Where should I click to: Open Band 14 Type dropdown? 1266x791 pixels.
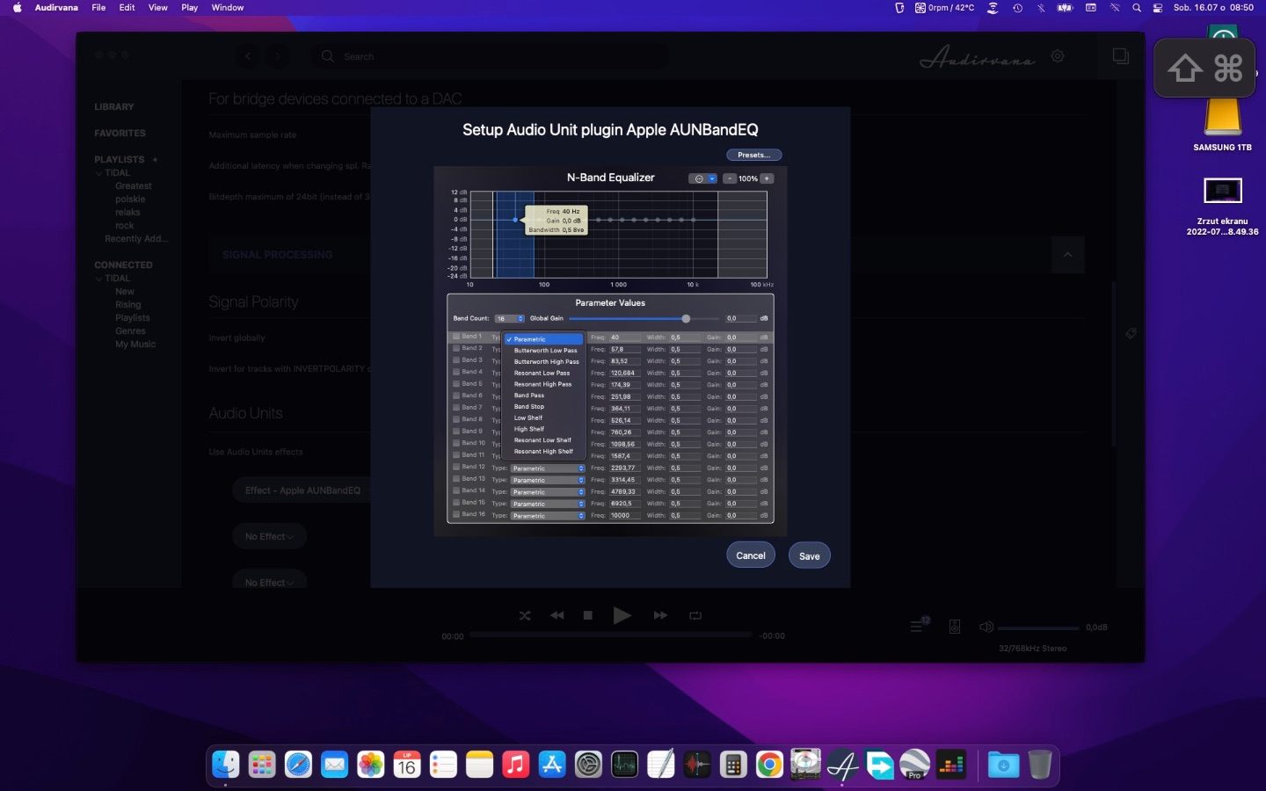point(548,492)
